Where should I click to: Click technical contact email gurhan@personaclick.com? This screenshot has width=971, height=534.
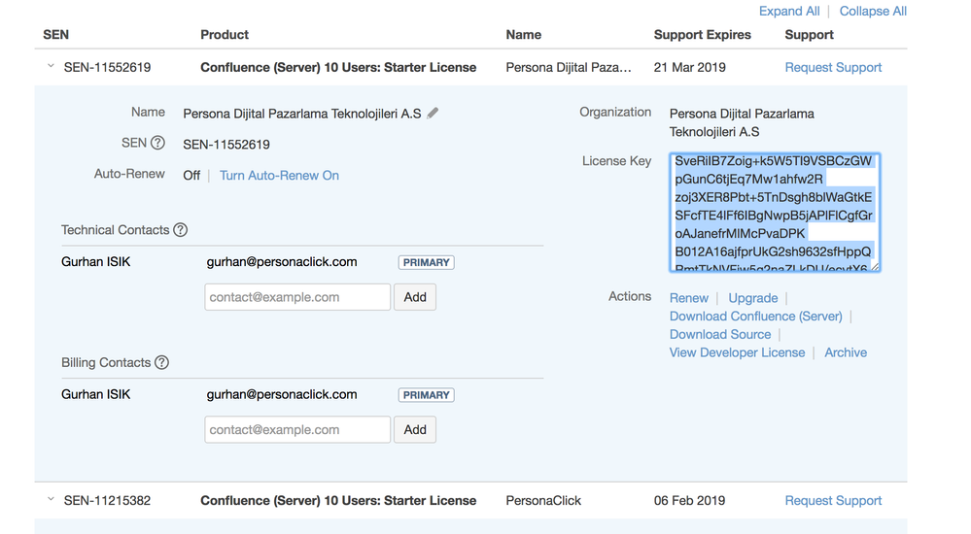282,262
